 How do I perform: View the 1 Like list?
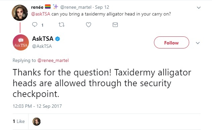tap(19, 121)
